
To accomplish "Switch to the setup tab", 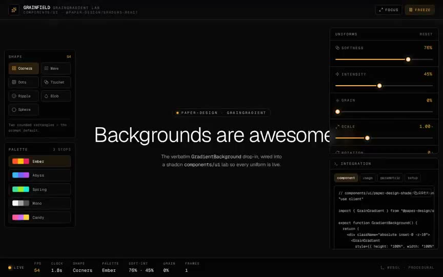I will [x=412, y=178].
